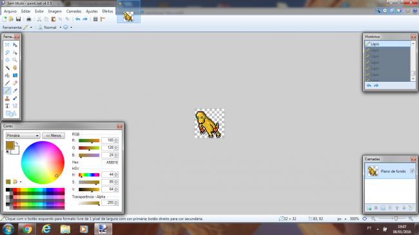419x235 pixels.
Task: Click the Undo arrow in toolbar
Action: (x=78, y=19)
